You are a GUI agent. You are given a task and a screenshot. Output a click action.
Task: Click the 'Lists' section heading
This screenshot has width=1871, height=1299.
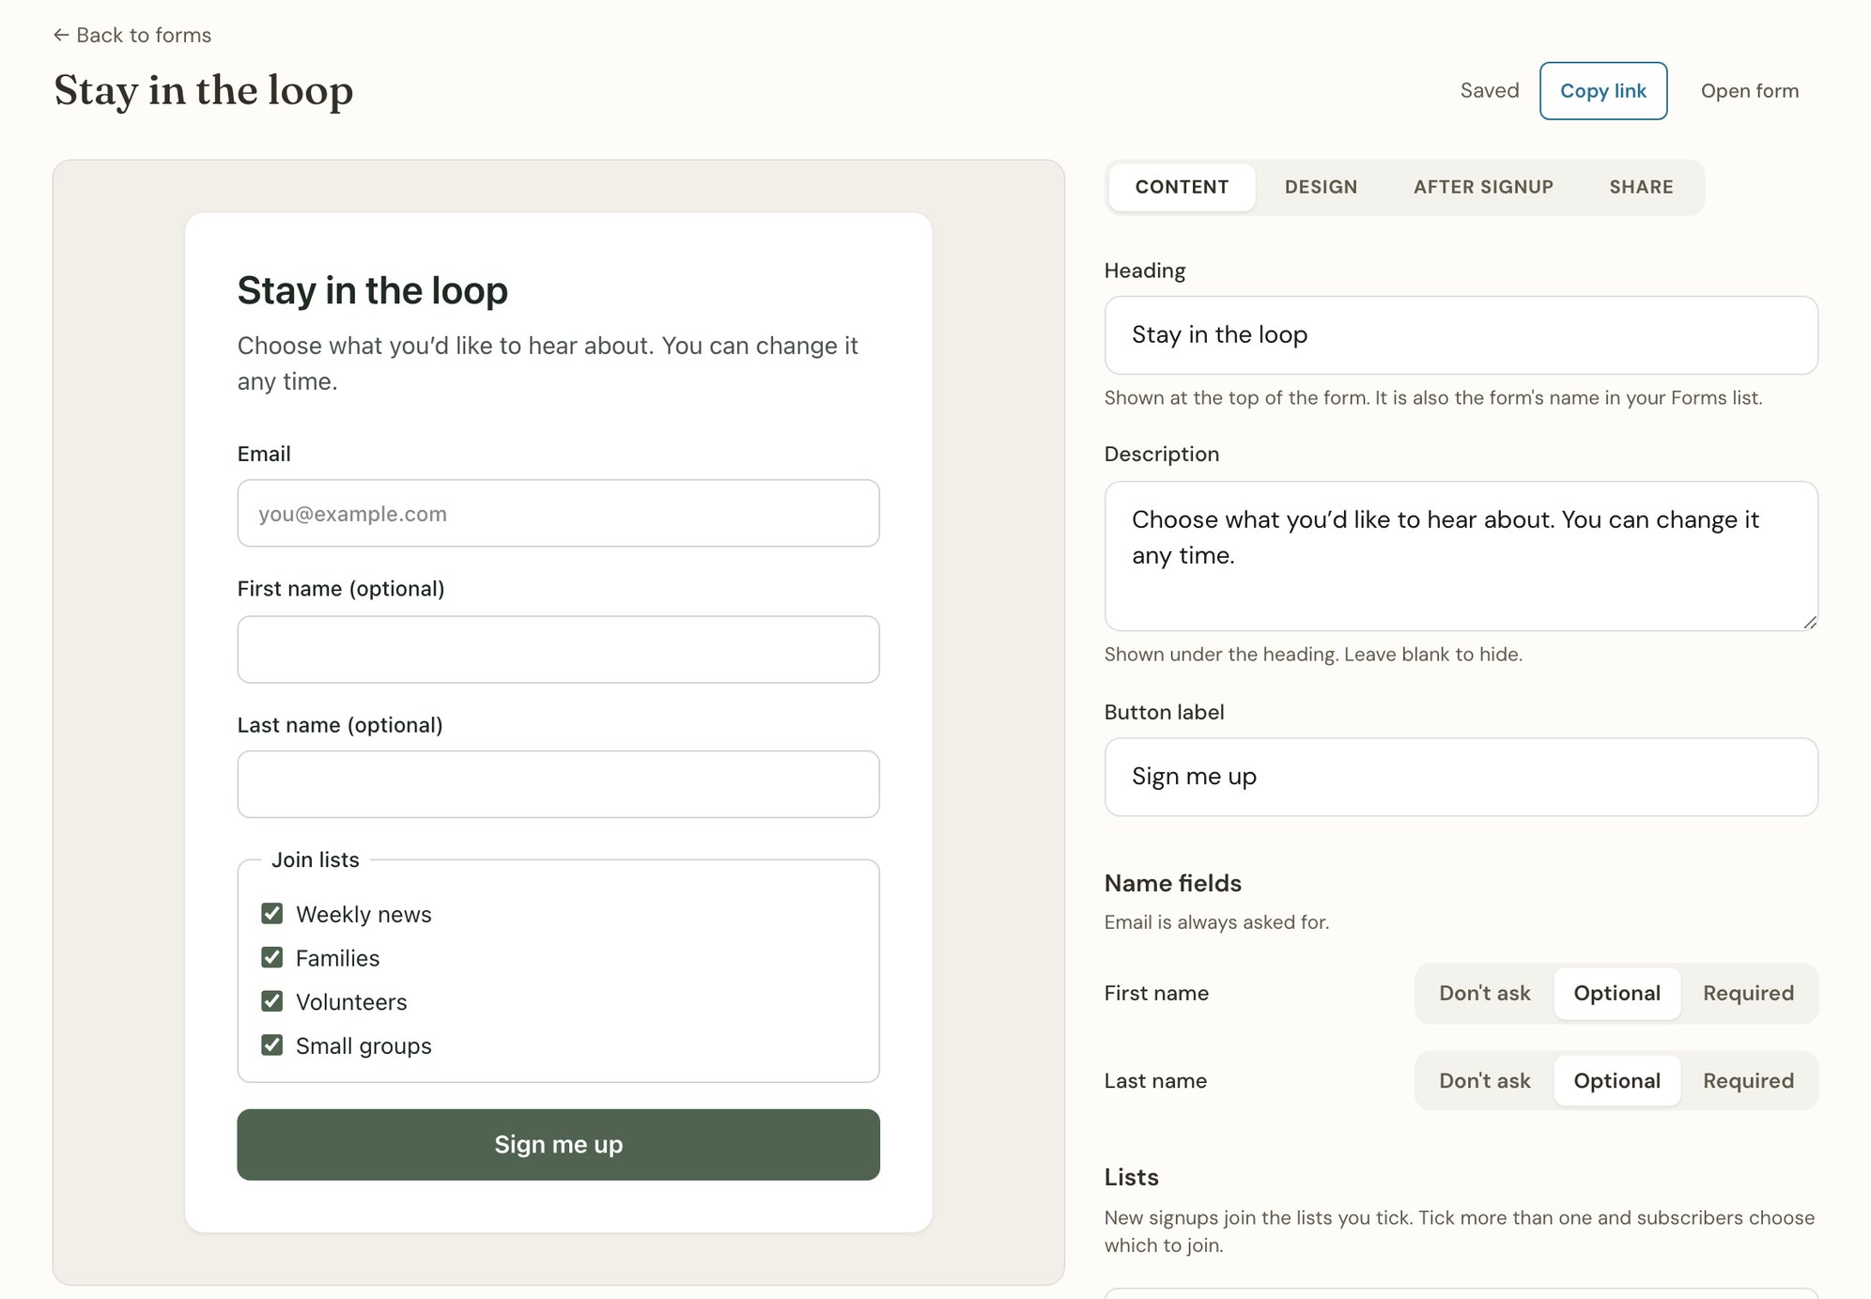[x=1131, y=1178]
